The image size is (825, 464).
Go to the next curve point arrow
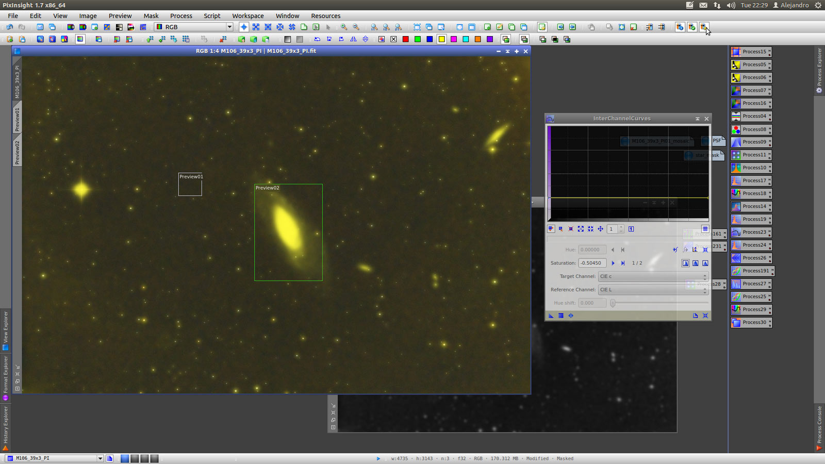coord(613,263)
